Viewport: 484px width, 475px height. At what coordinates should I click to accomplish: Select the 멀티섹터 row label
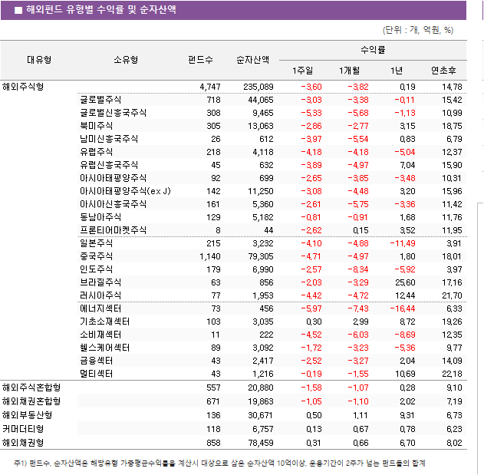pos(97,374)
